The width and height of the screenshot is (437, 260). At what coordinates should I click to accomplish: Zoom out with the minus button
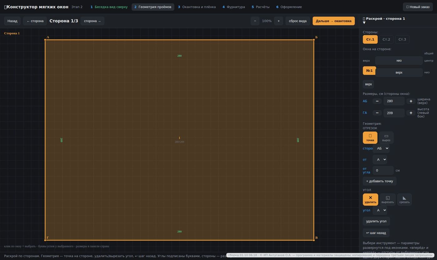pyautogui.click(x=255, y=21)
